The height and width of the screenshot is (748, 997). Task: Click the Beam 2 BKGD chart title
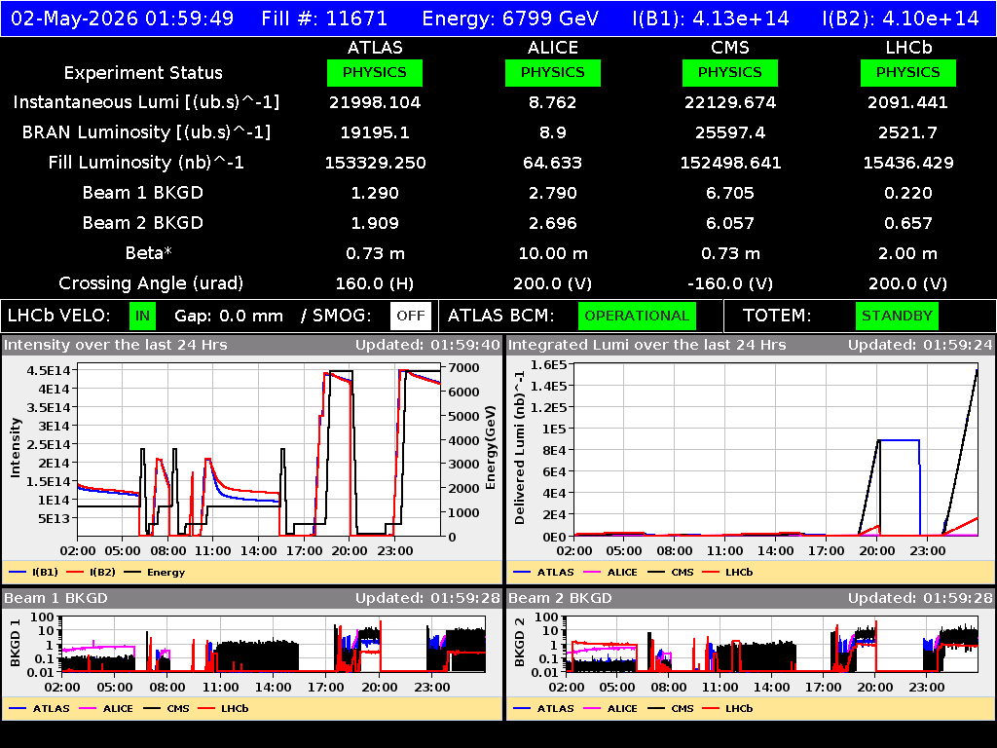coord(560,598)
